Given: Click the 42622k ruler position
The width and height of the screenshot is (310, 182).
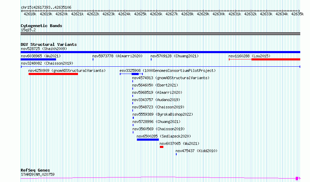Looking at the screenshot, I should pos(93,14).
